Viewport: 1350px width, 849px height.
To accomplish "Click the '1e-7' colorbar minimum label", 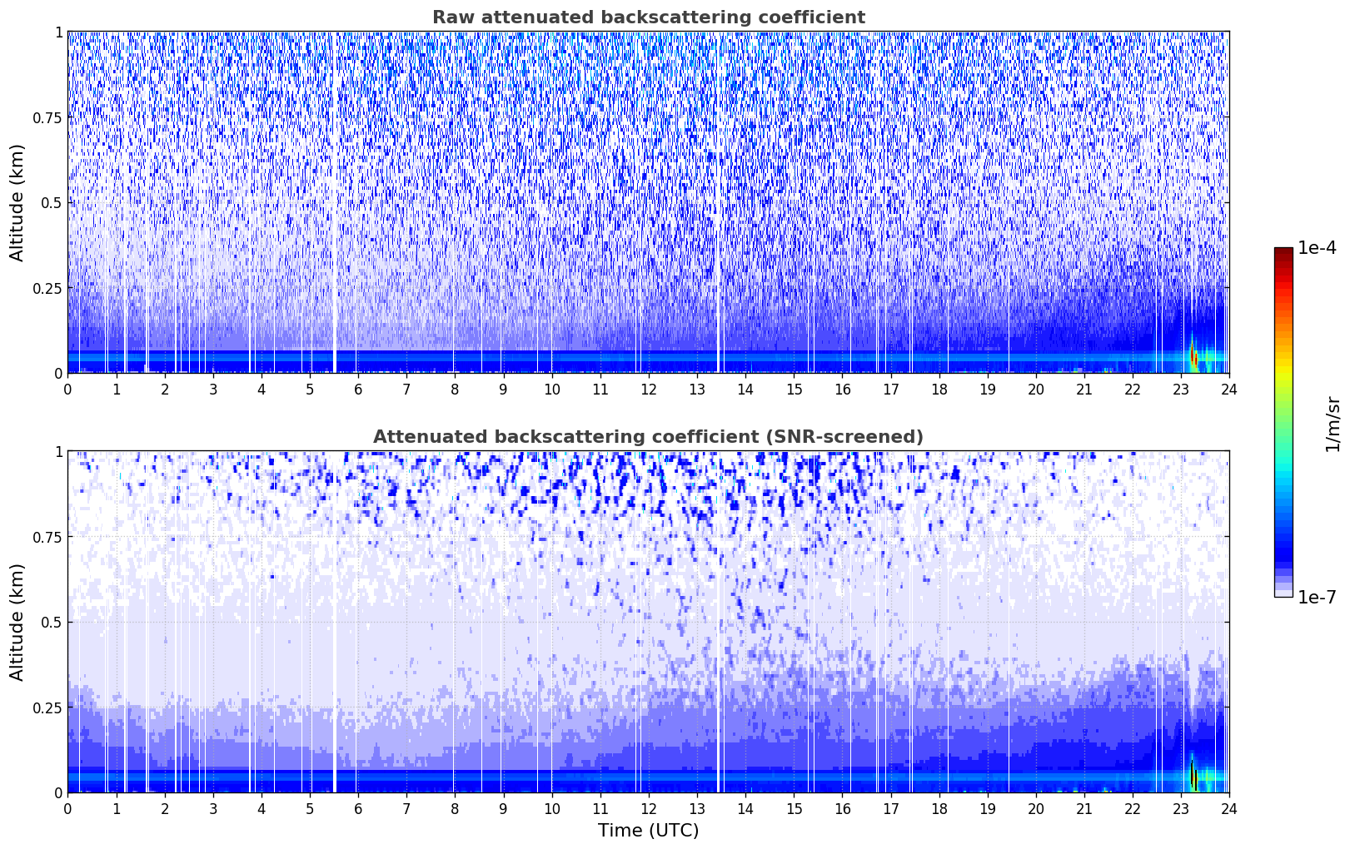I will tap(1317, 598).
